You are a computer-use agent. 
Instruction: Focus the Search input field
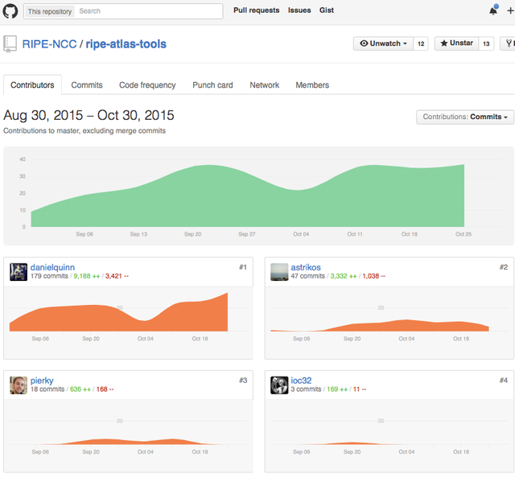[148, 11]
